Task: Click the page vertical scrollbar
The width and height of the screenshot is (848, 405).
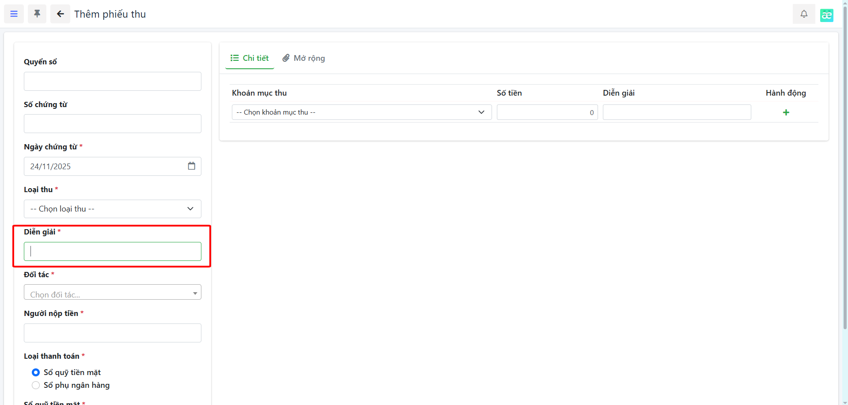Action: 845,176
